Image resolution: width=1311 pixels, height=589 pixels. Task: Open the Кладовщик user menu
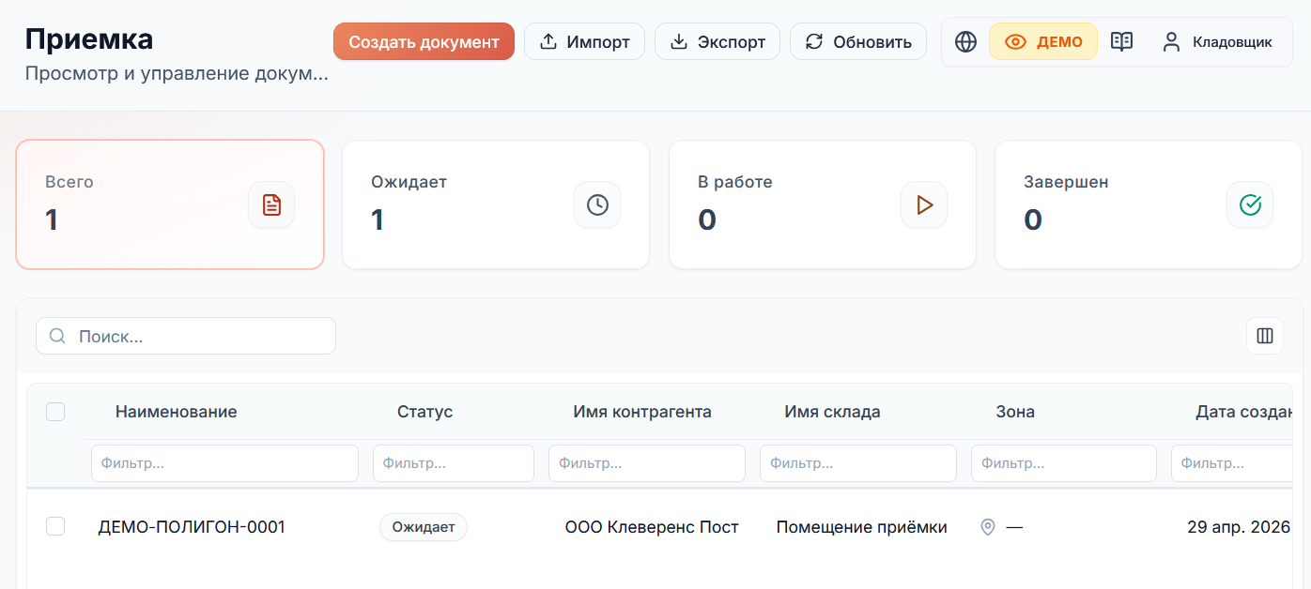1217,41
